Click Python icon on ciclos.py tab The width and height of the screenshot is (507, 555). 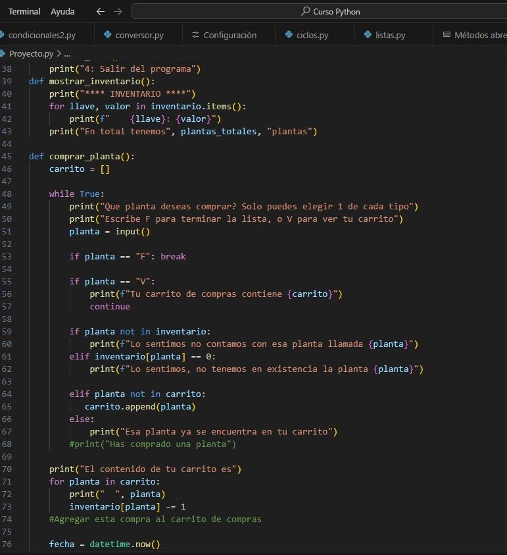289,35
